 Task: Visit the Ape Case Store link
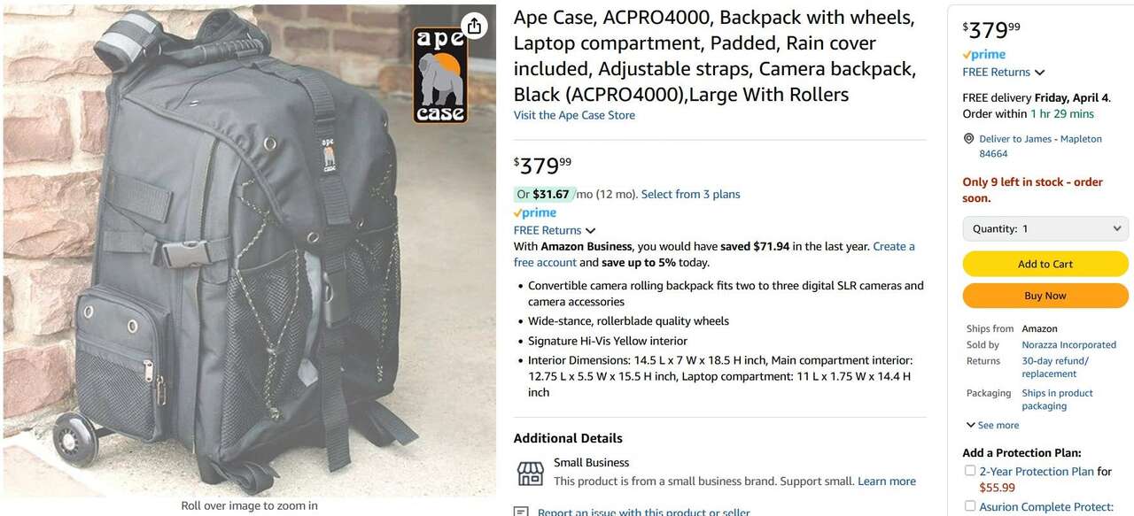(x=574, y=115)
